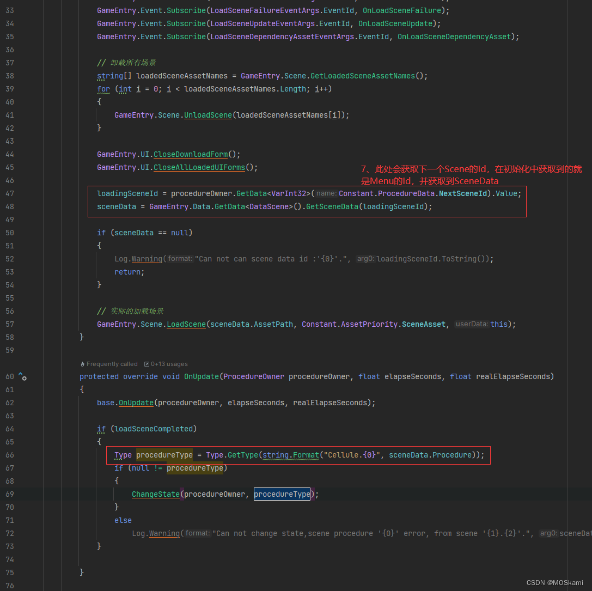The image size is (592, 591).
Task: Click OnLoadSceneDependencyAsset handler on line 35
Action: pyautogui.click(x=454, y=36)
